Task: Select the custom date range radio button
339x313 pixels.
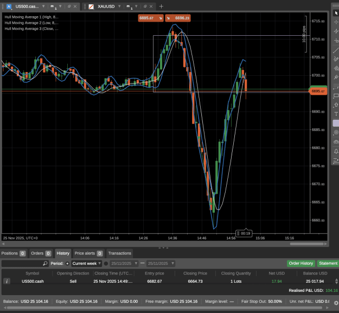Action: click(x=106, y=263)
